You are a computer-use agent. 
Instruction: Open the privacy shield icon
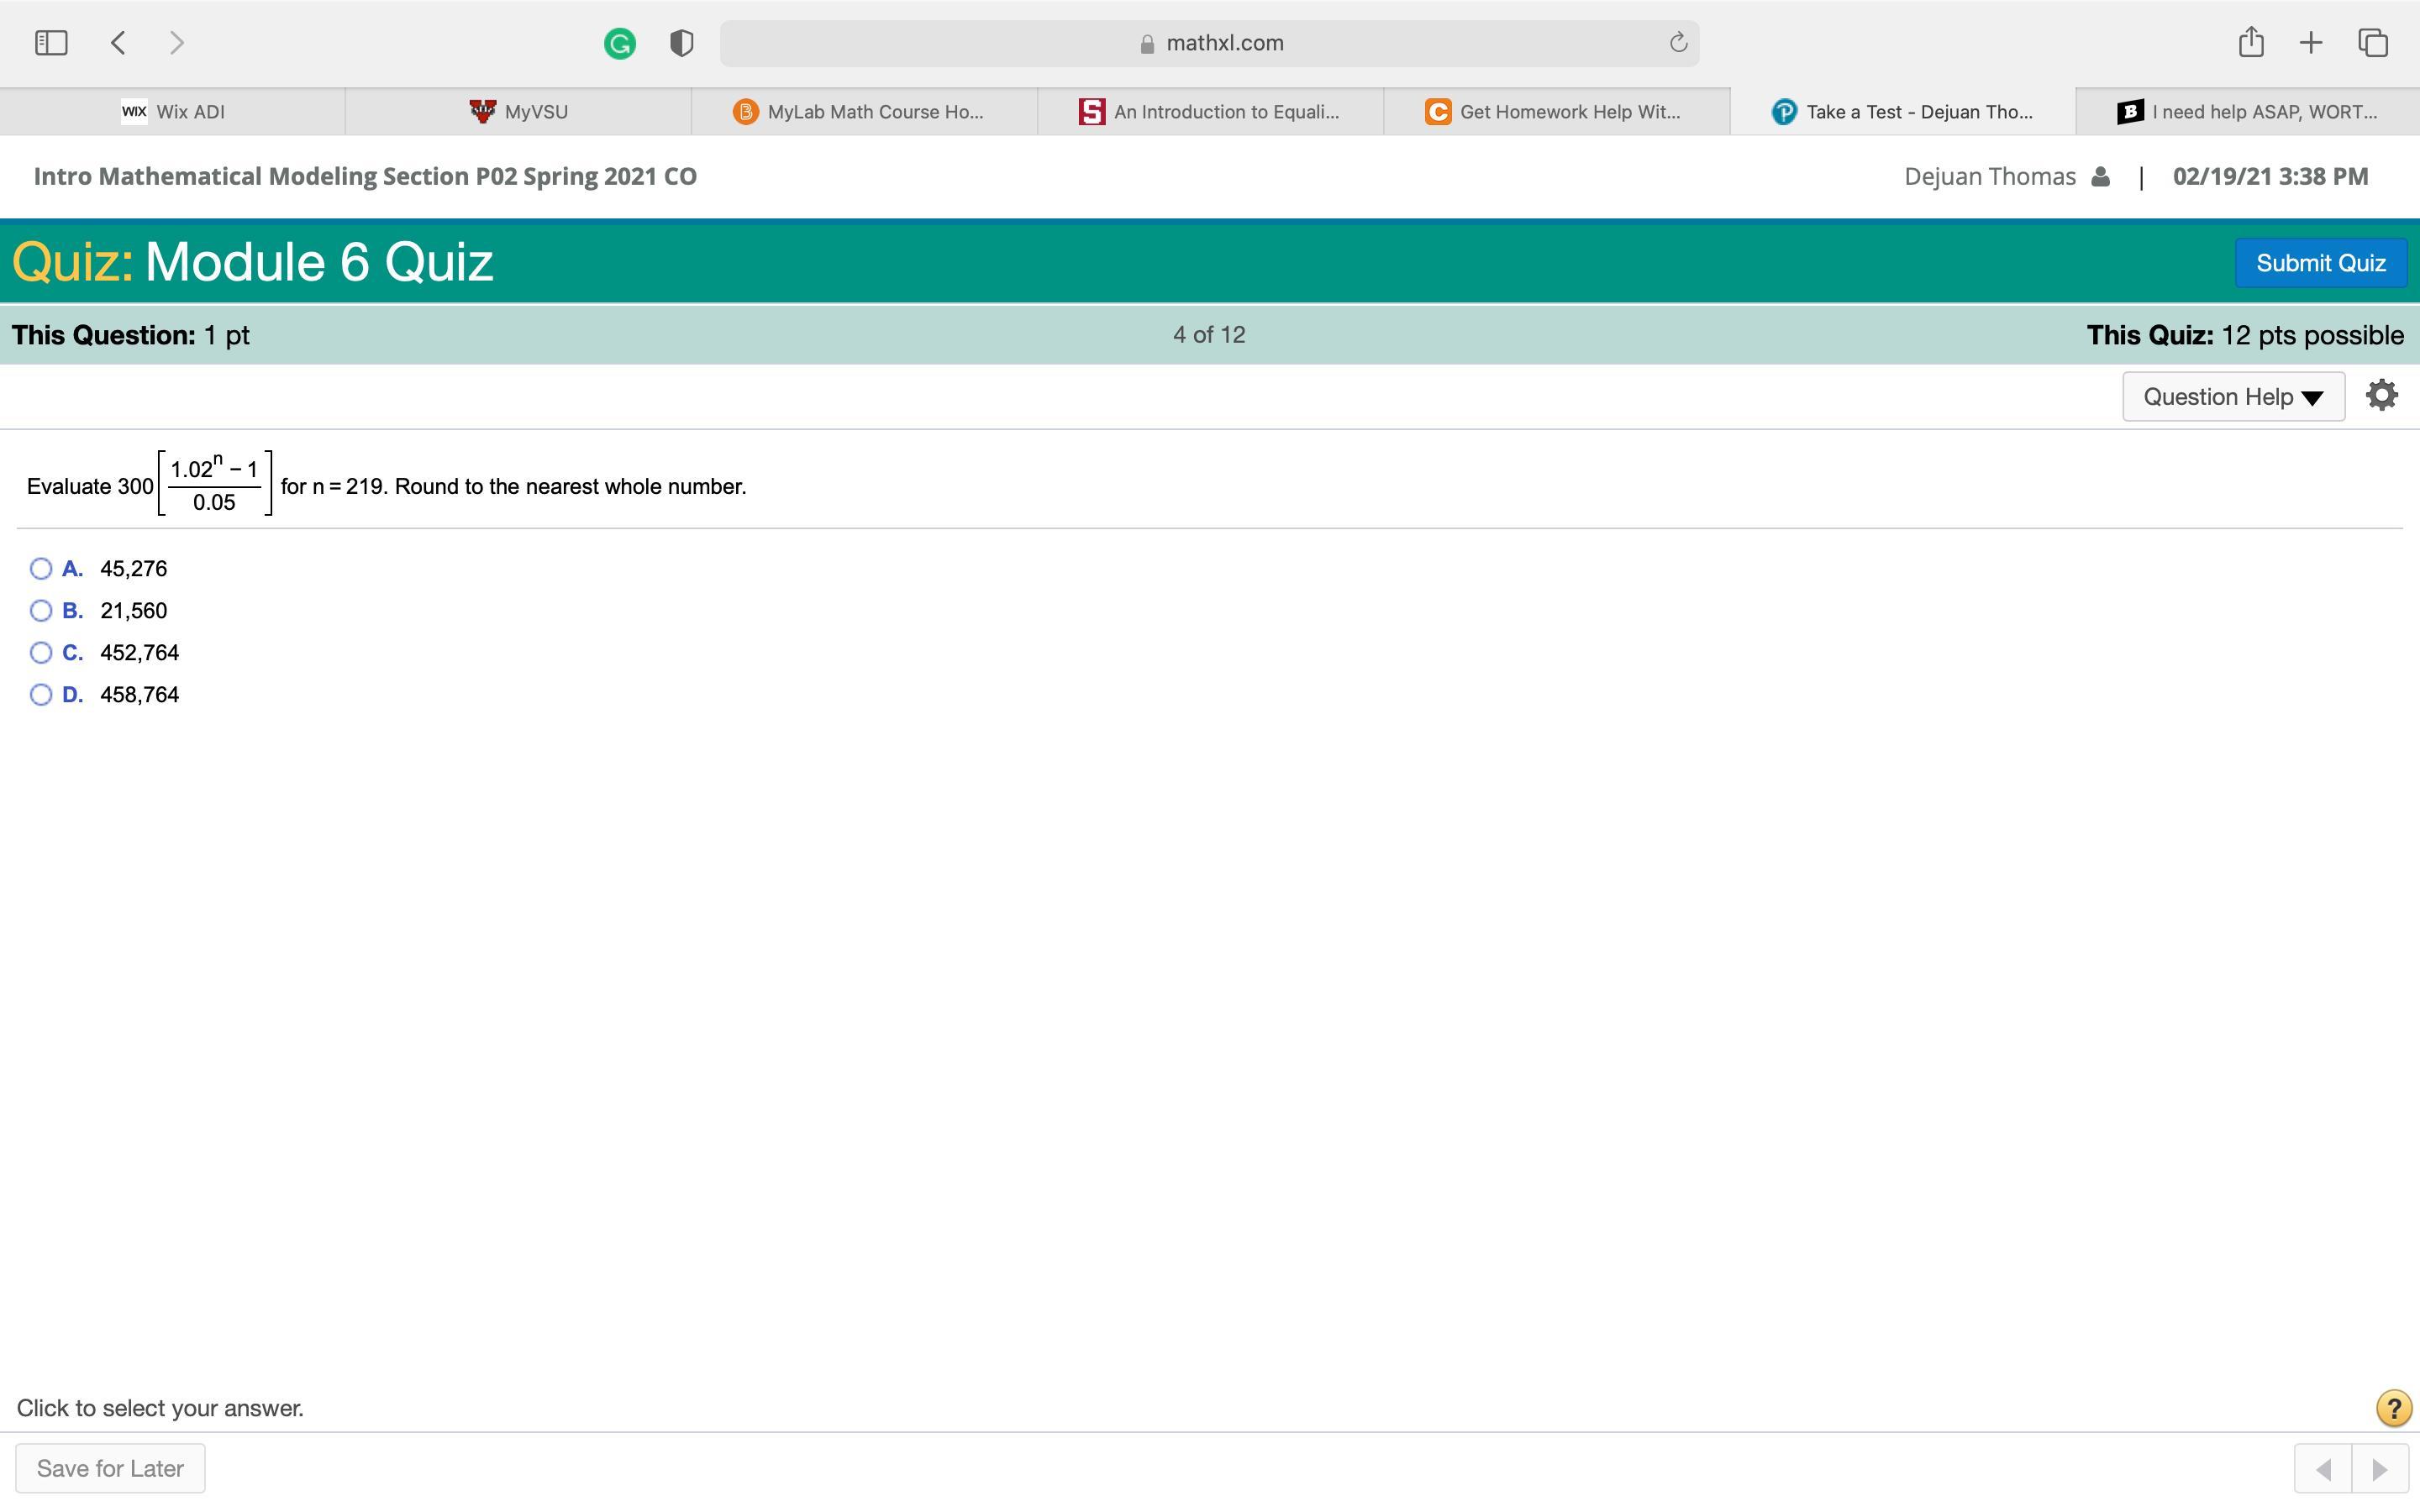click(682, 44)
